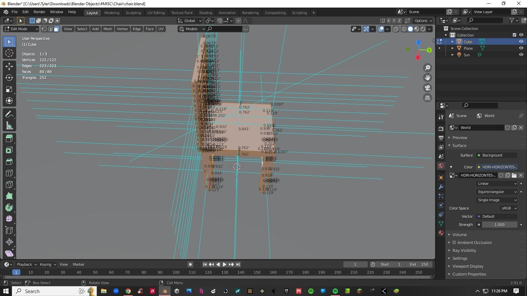Switch to face select mode
The height and width of the screenshot is (296, 527).
click(57, 29)
